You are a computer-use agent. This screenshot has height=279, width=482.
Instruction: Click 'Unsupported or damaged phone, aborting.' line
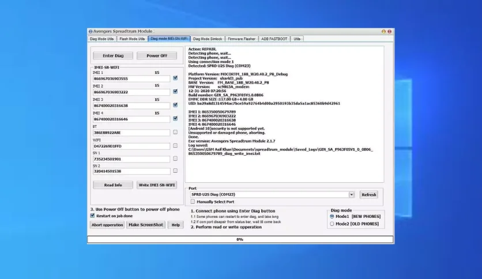point(227,133)
